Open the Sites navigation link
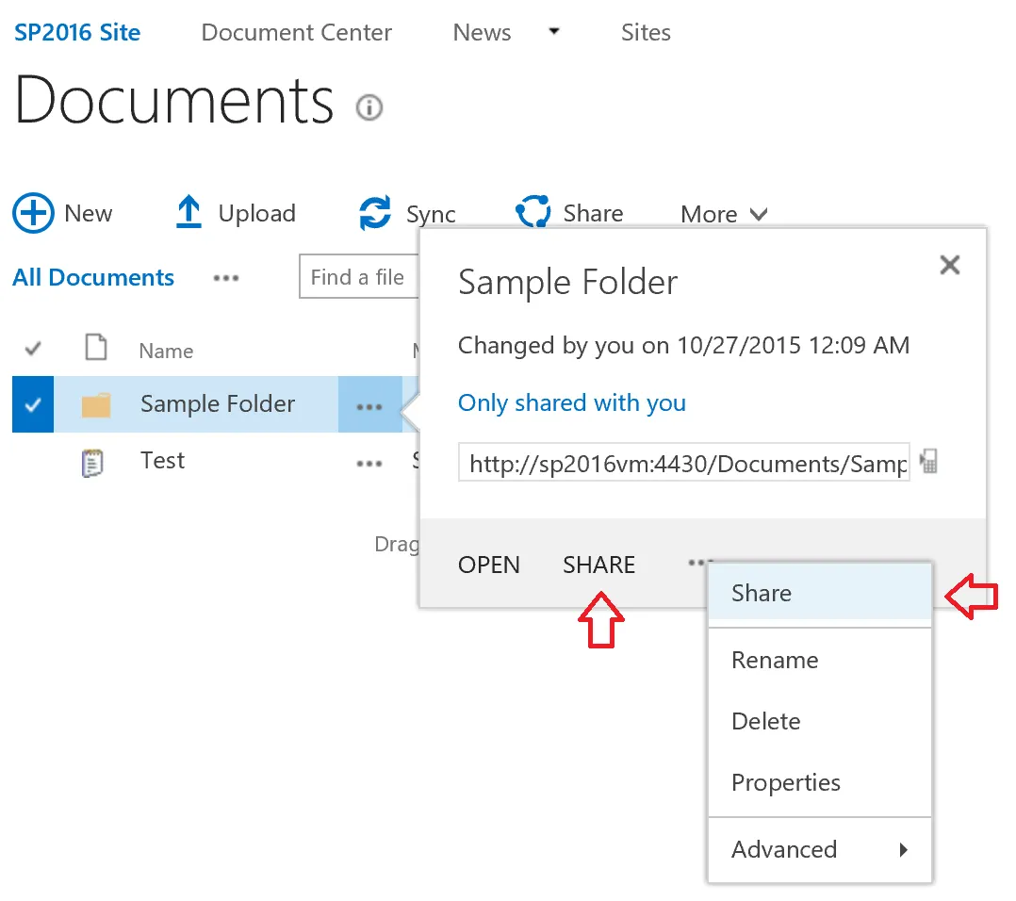Image resolution: width=1016 pixels, height=901 pixels. [646, 32]
